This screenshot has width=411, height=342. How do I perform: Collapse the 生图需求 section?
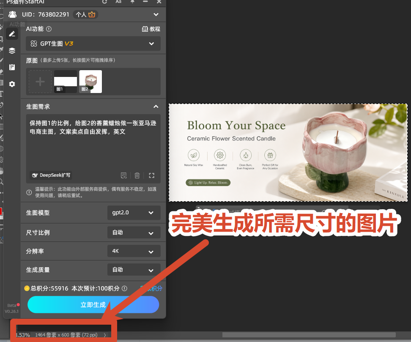click(x=156, y=107)
